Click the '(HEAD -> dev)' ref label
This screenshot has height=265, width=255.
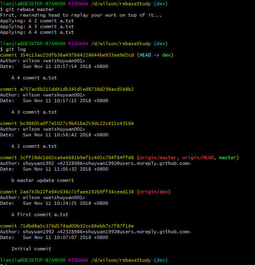pyautogui.click(x=155, y=55)
